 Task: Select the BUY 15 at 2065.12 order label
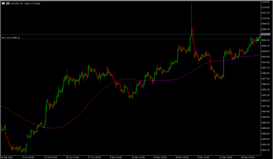tap(11, 38)
